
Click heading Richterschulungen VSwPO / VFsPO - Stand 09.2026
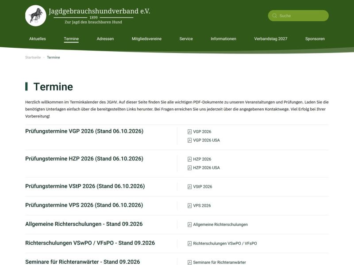pos(90,243)
